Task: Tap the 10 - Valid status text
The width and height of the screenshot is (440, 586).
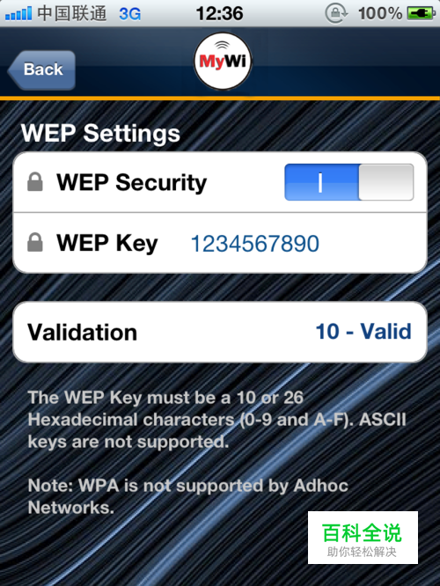Action: coord(363,332)
